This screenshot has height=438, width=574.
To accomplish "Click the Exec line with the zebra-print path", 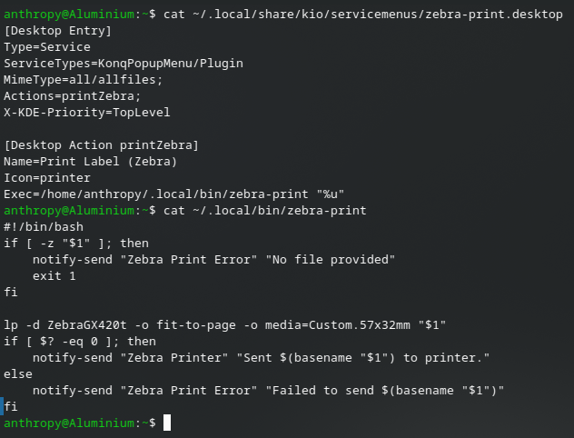I will (174, 194).
